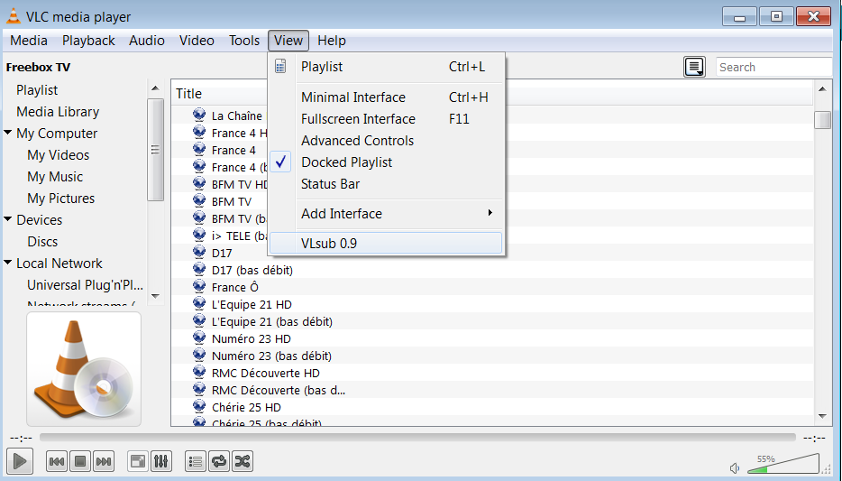Uncheck Docked Playlist option
The width and height of the screenshot is (842, 481).
coord(386,162)
